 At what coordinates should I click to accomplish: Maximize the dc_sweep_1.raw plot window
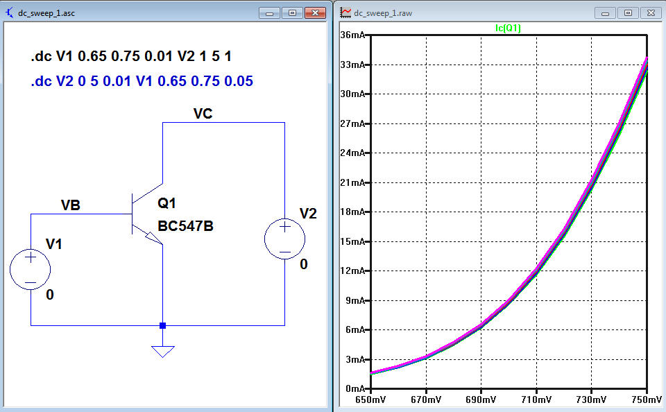click(x=629, y=13)
